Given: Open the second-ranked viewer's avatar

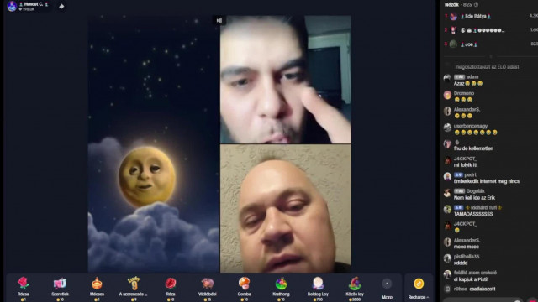Looking at the screenshot, I should point(453,30).
